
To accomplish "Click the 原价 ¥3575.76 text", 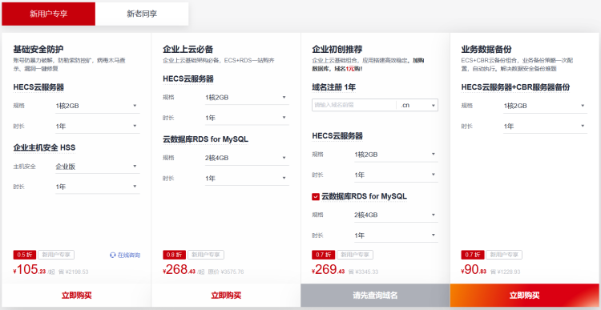I will coord(226,272).
